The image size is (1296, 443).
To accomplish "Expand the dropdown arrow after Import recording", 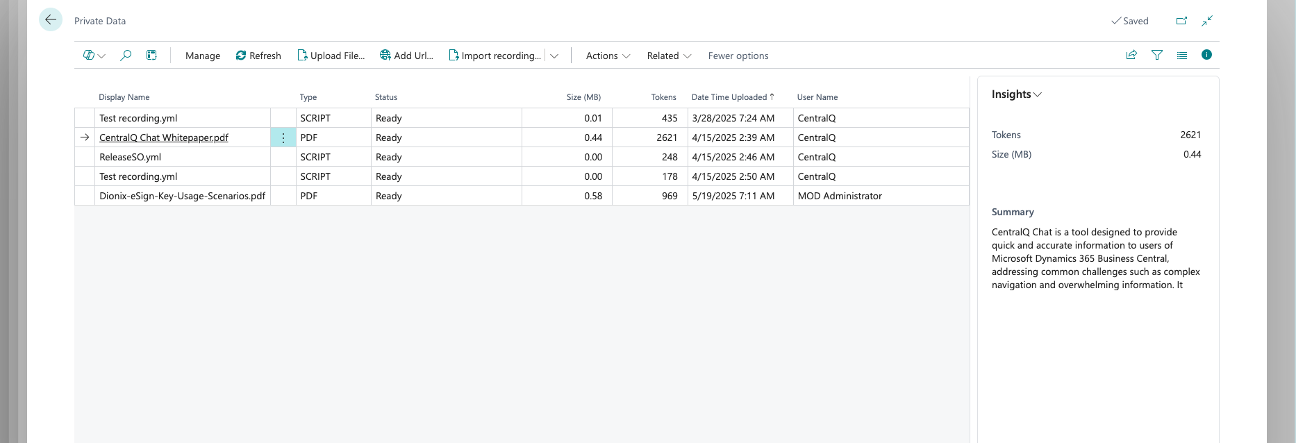I will 554,56.
